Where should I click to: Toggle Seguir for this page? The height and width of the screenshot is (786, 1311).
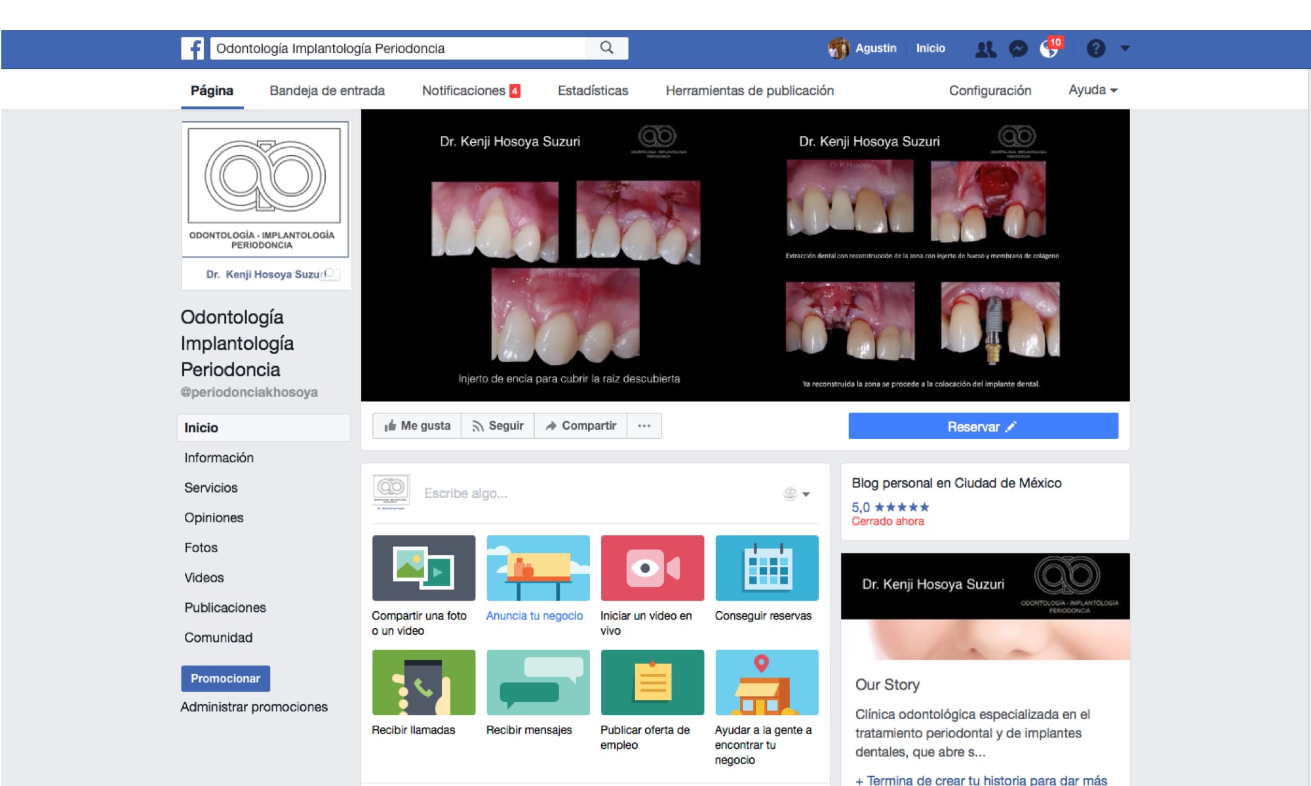tap(498, 426)
